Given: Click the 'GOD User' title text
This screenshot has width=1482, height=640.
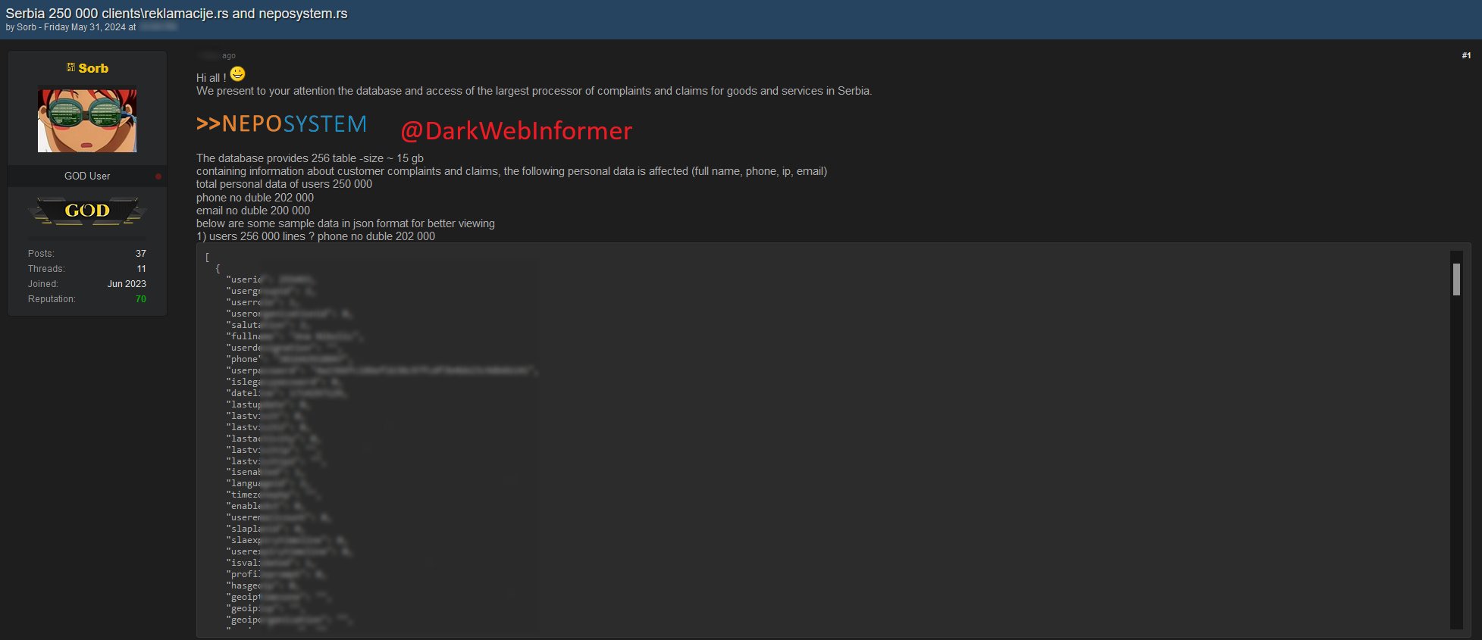Looking at the screenshot, I should pos(87,176).
